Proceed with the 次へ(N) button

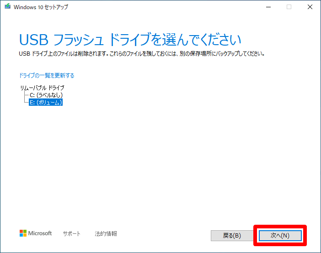pyautogui.click(x=280, y=236)
